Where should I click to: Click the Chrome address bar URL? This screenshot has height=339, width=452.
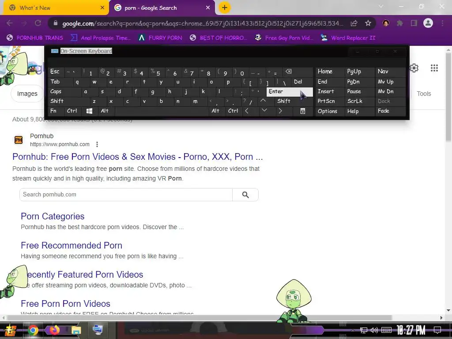point(203,23)
